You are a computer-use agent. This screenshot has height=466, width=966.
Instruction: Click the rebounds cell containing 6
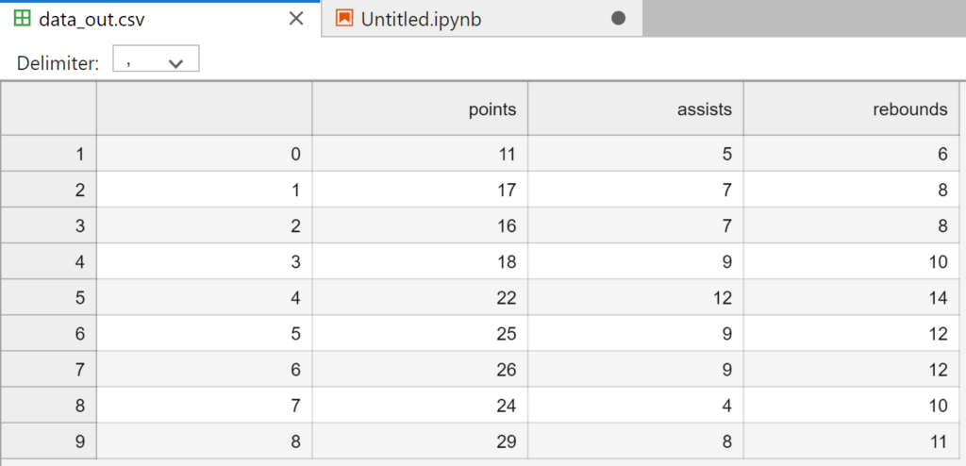pos(852,154)
